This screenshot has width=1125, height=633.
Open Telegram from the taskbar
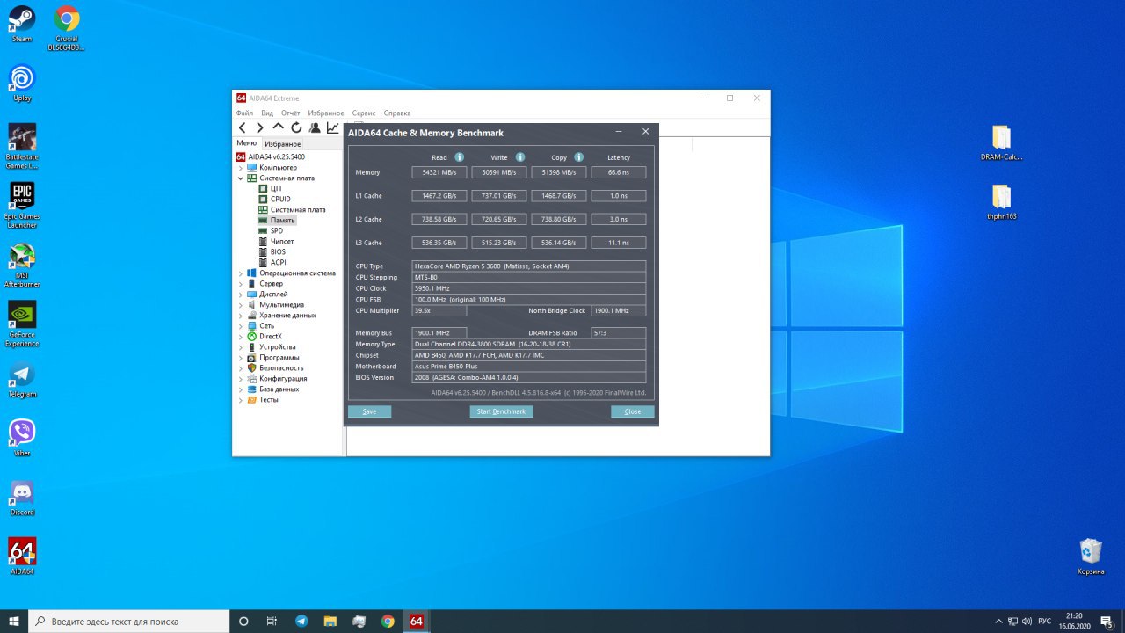pos(301,621)
